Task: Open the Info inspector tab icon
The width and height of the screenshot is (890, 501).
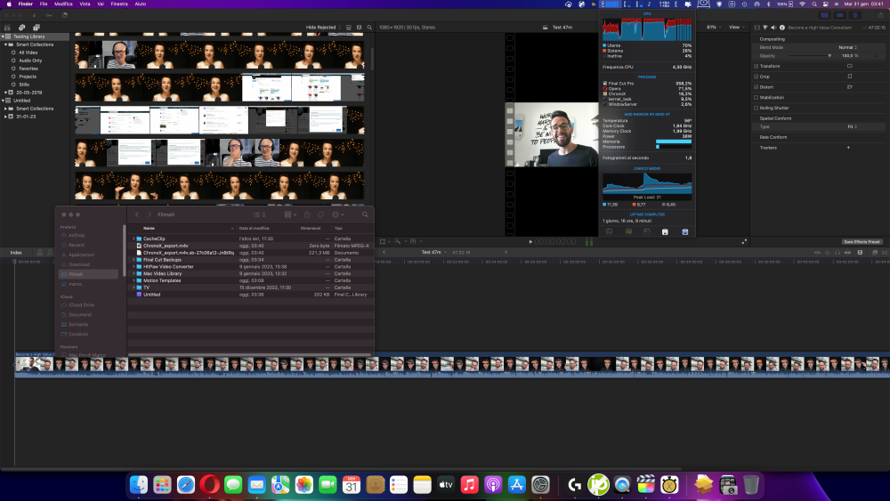Action: (x=782, y=28)
